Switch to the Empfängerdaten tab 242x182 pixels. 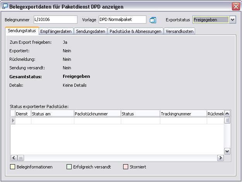coord(56,31)
